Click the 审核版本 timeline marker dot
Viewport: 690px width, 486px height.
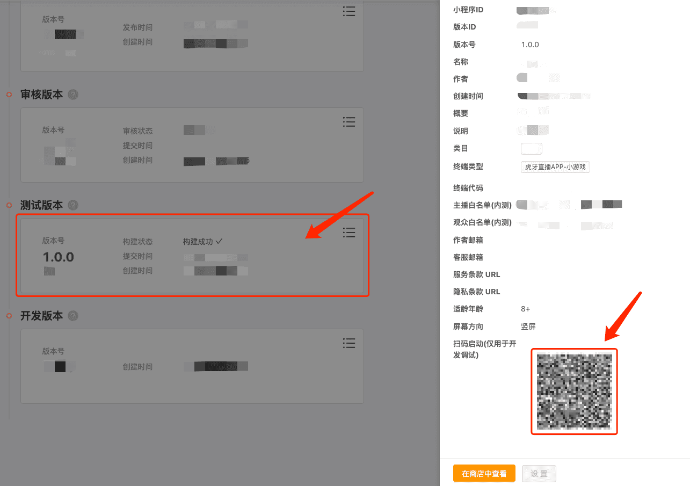(9, 95)
